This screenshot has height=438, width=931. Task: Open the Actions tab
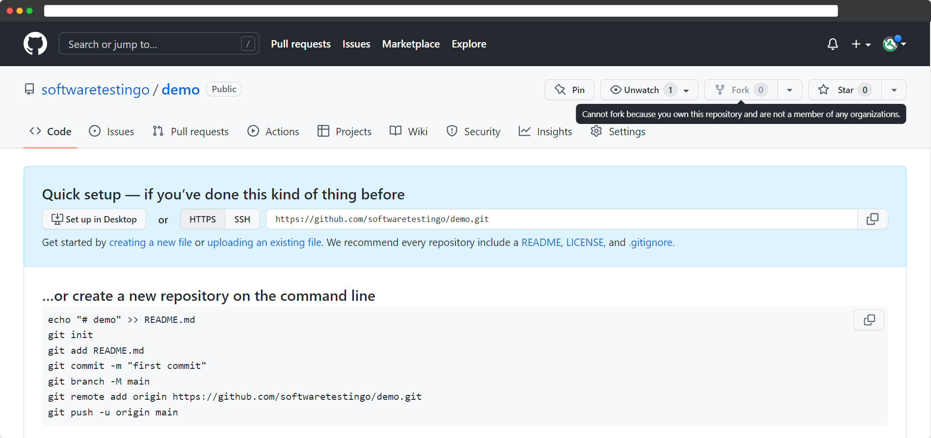[x=273, y=131]
